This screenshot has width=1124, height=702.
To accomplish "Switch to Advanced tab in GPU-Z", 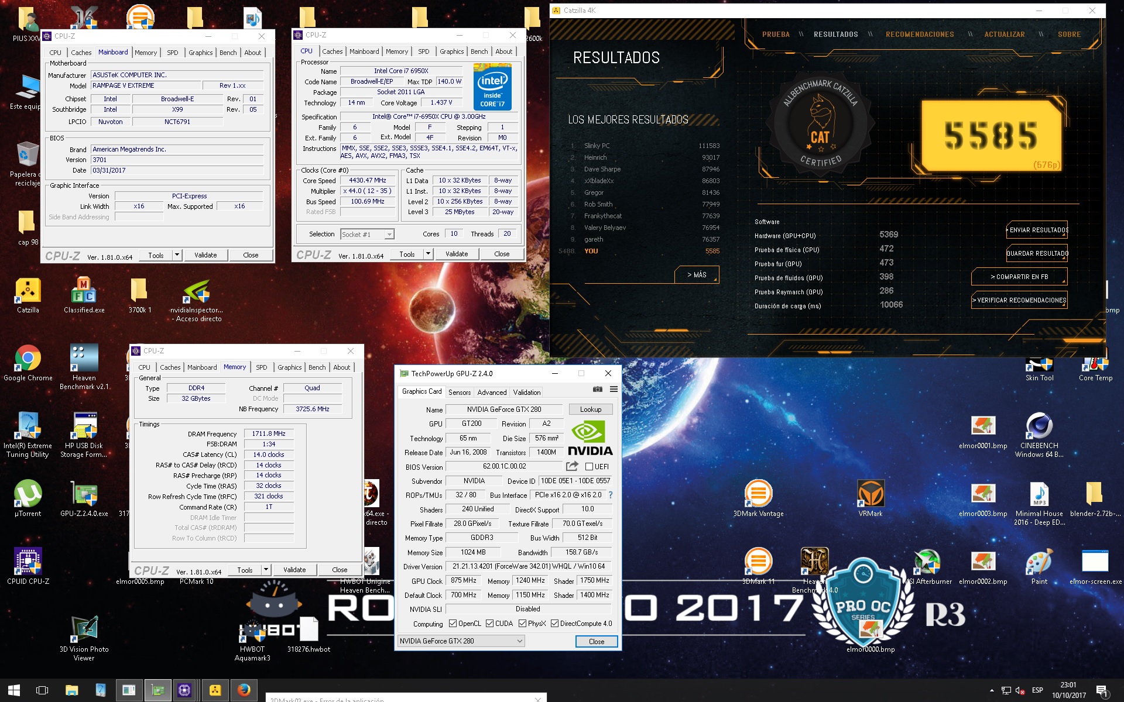I will pos(492,393).
